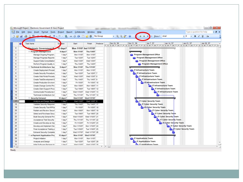This screenshot has height=182, width=243.
Task: Unlink the selected tasks
Action: point(75,36)
